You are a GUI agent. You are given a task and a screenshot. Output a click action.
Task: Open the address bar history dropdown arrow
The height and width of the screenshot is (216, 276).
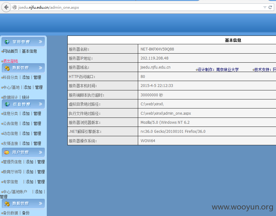tap(265, 7)
